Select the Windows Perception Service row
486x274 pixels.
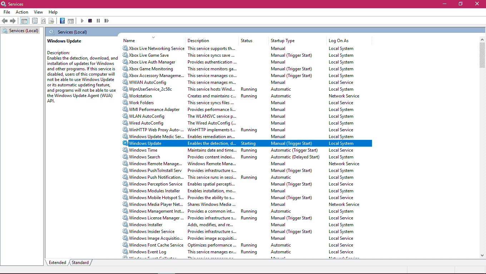point(247,184)
